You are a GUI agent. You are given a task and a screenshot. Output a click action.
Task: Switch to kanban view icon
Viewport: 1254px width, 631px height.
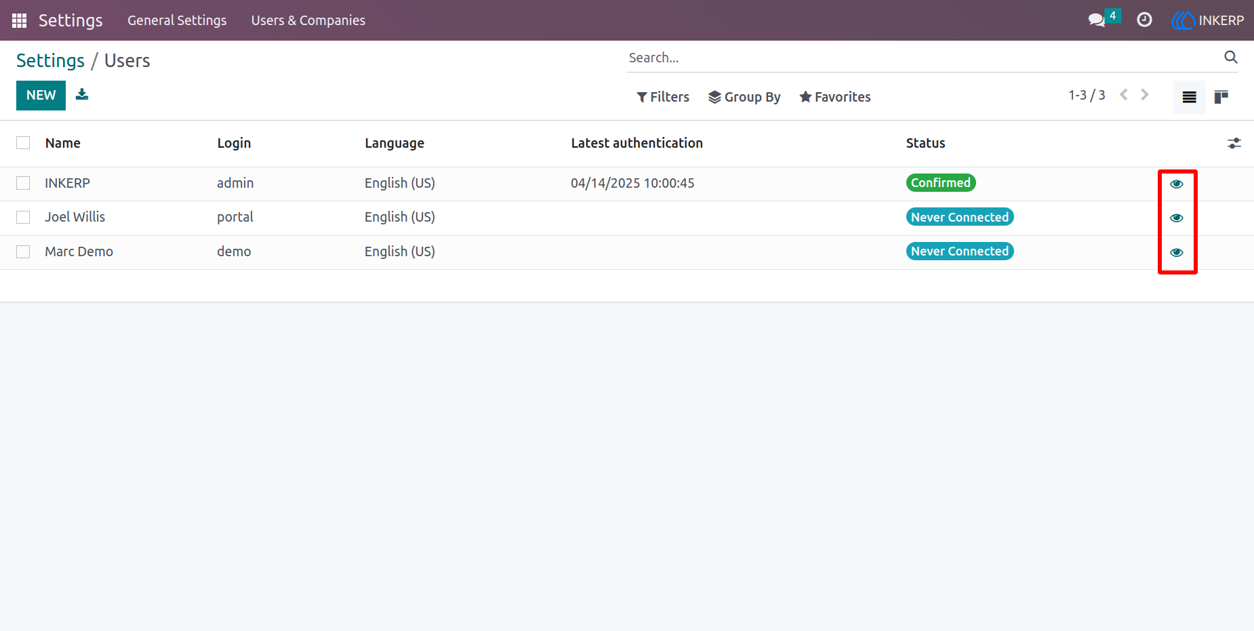[1221, 97]
